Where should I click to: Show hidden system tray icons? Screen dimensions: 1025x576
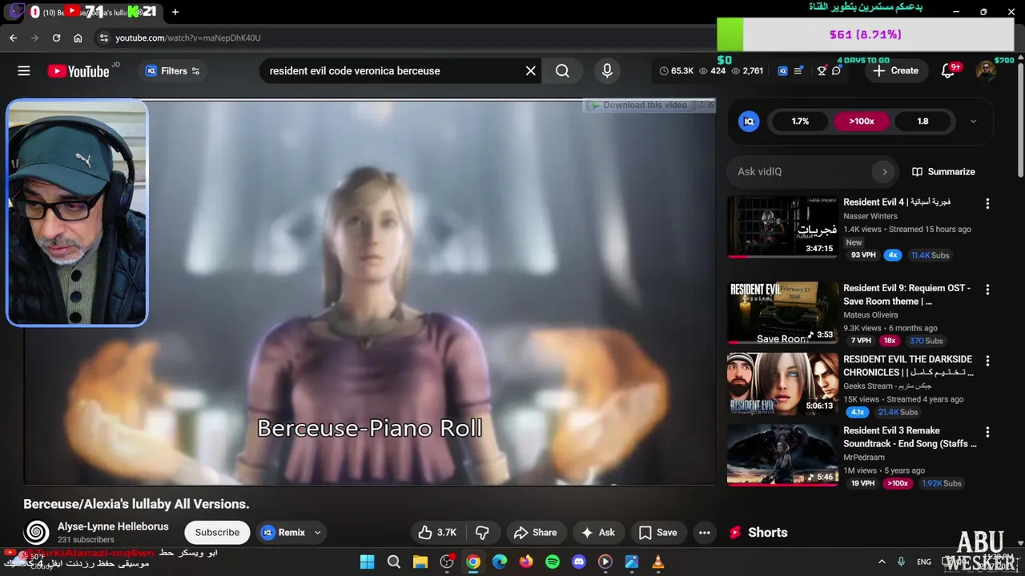click(882, 562)
